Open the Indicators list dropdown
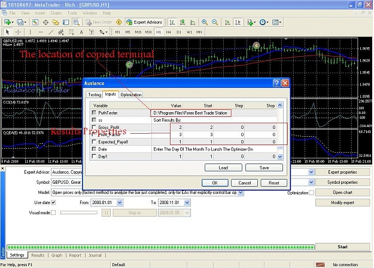Viewport: 374px width, 268px height. pos(251,22)
